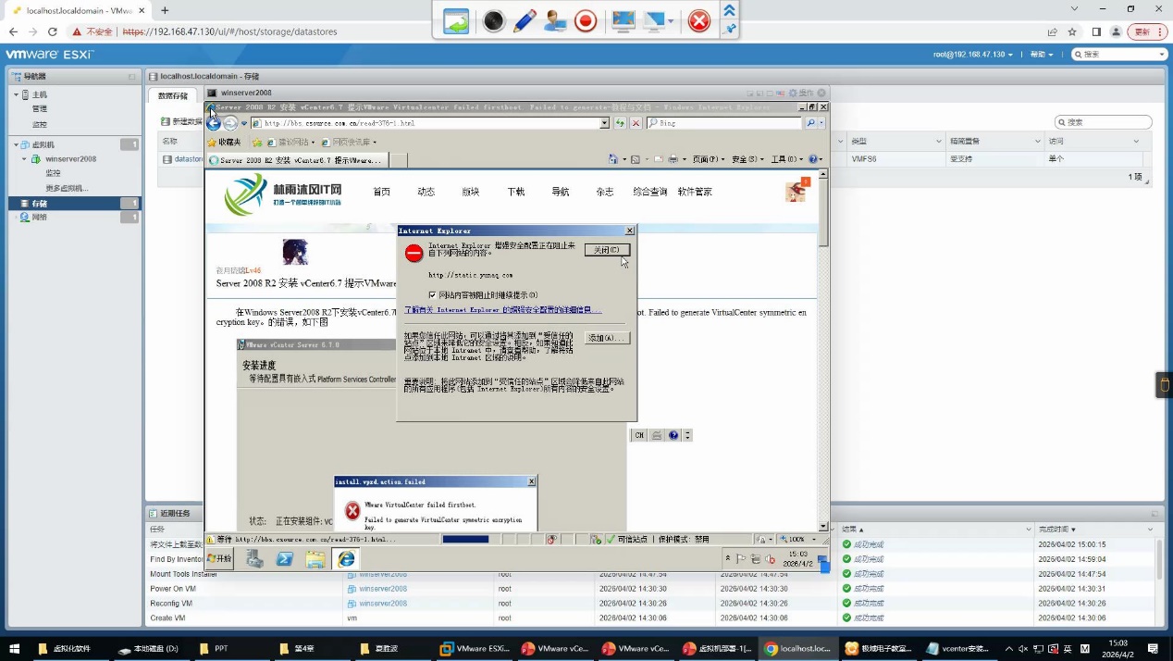Viewport: 1173px width, 661px height.
Task: Click the Bing search magnifier button
Action: 811,123
